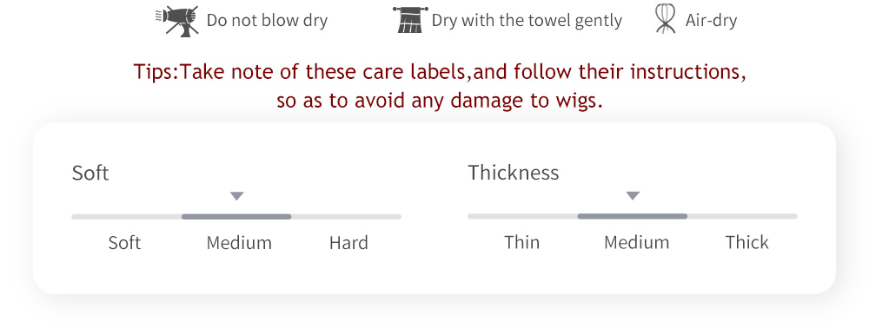Choose the Hard softness label
The width and height of the screenshot is (869, 328).
pos(348,243)
